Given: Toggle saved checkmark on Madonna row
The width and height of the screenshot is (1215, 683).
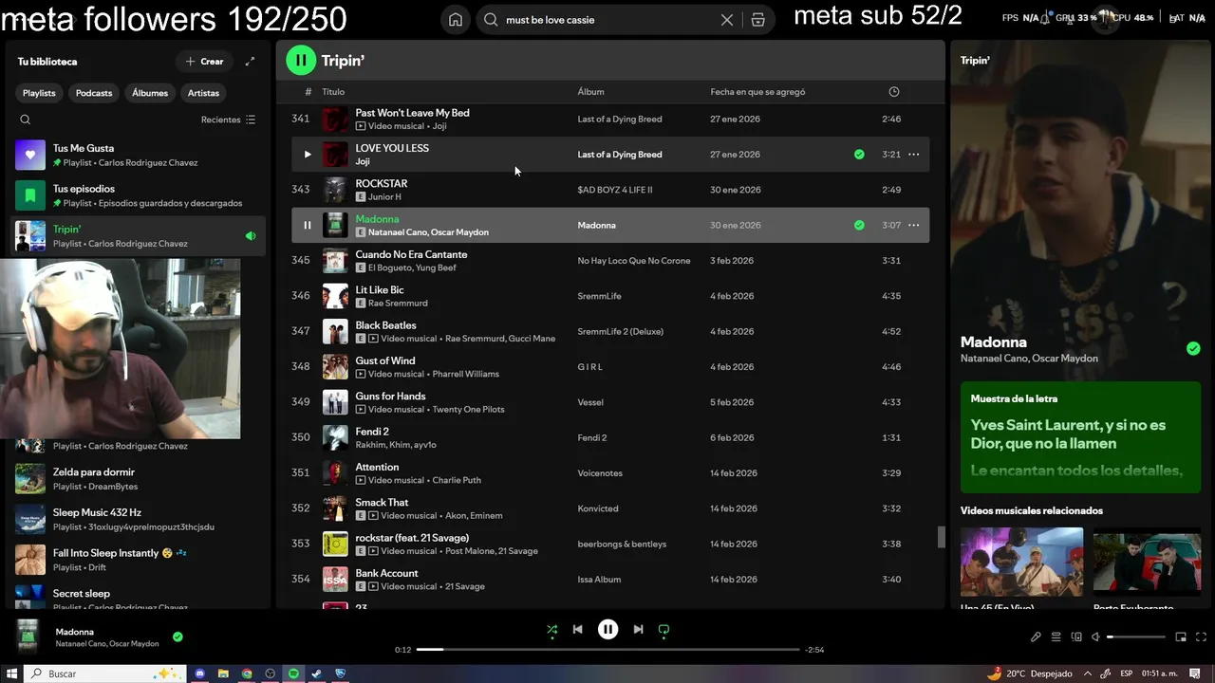Looking at the screenshot, I should click(x=859, y=225).
